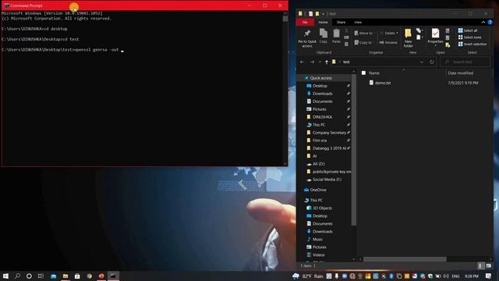Open the New item dropdown icon

pyautogui.click(x=419, y=30)
